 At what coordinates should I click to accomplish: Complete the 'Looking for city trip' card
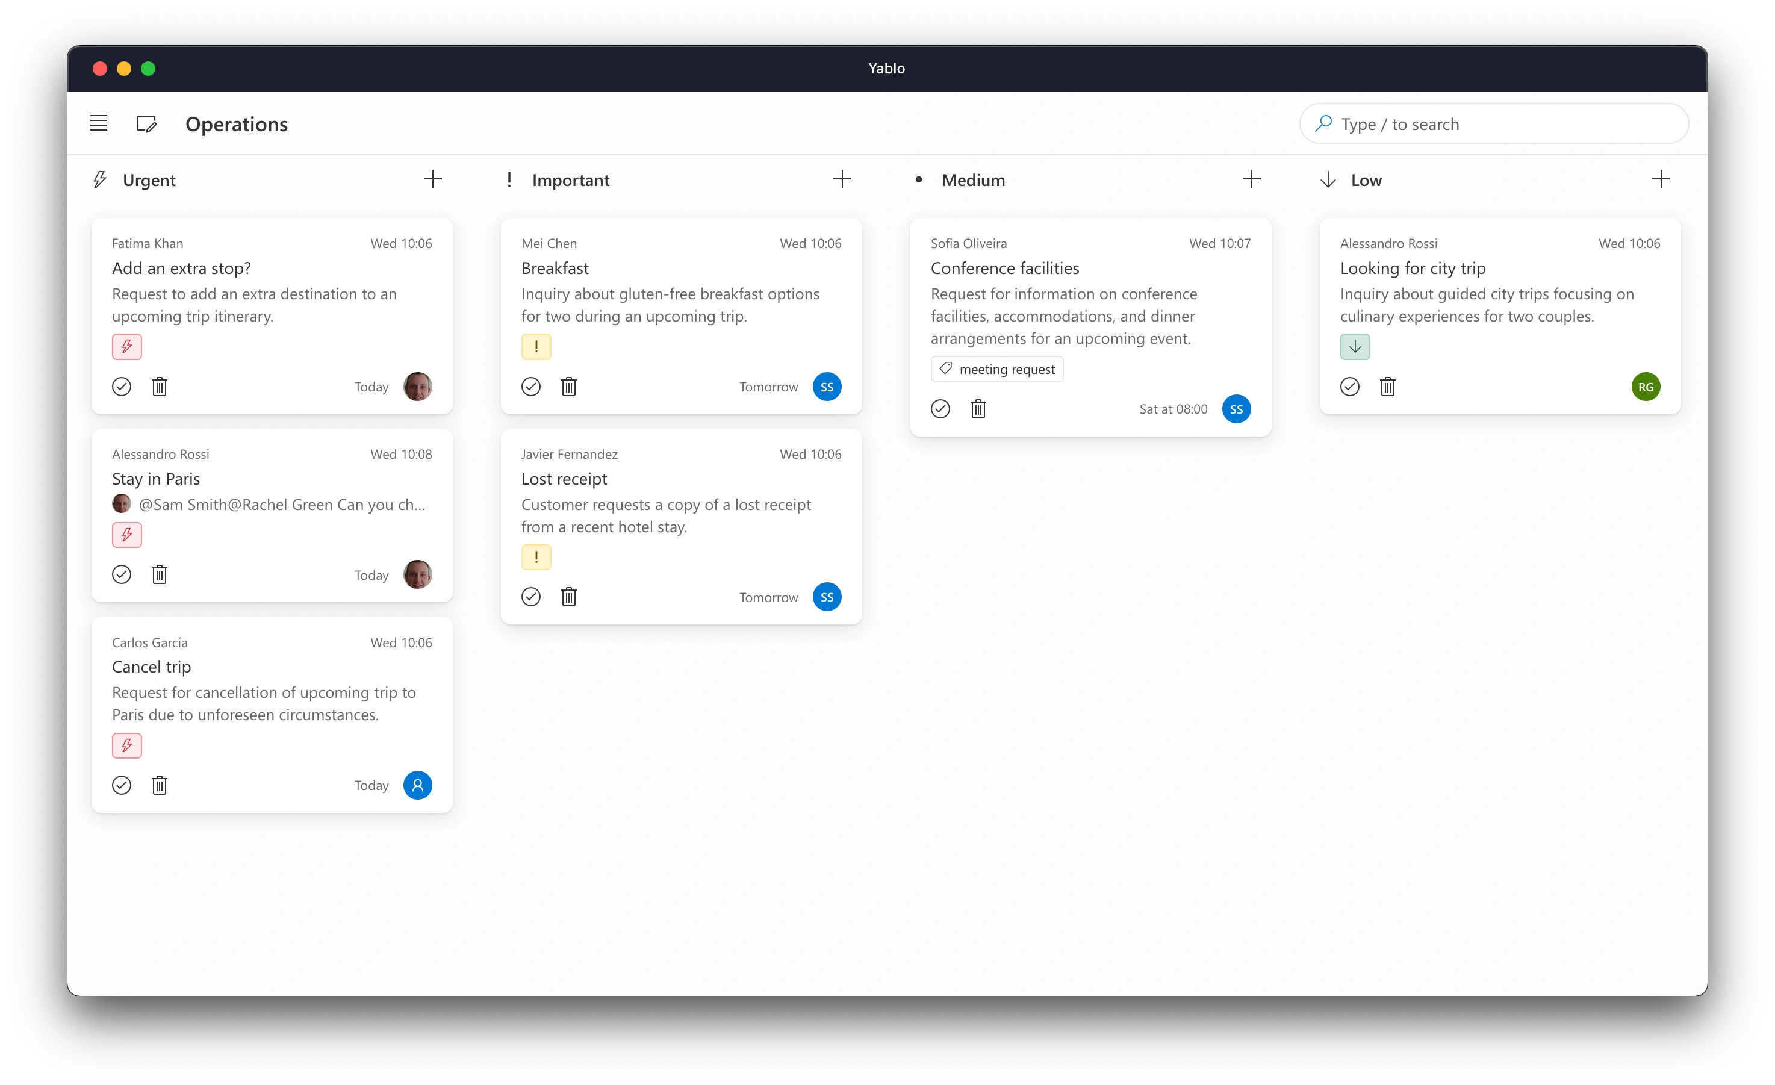point(1349,387)
